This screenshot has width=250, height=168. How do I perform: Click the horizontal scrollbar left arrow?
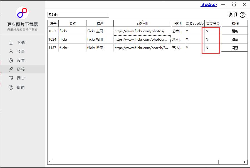coord(50,162)
